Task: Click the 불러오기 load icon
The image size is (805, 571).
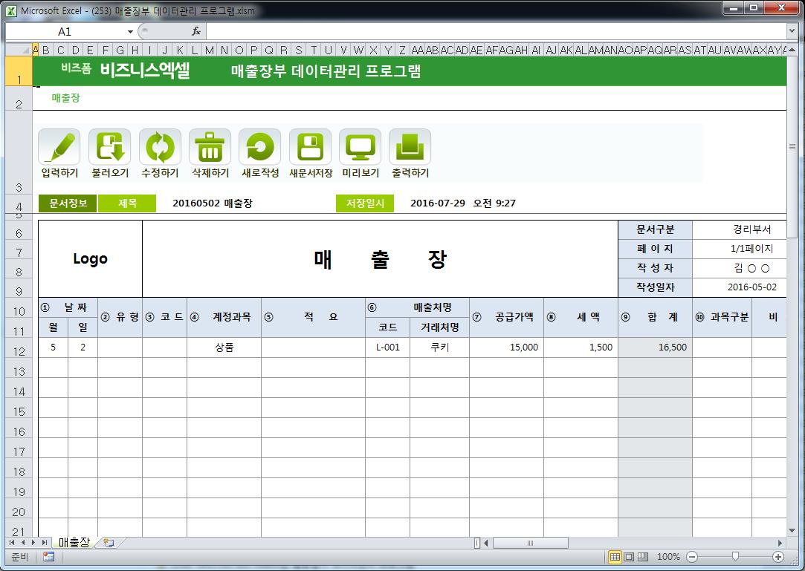Action: [x=109, y=147]
